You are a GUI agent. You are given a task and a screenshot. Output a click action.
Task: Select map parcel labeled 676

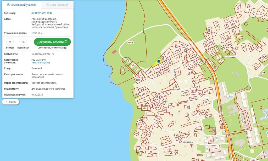click(x=241, y=146)
